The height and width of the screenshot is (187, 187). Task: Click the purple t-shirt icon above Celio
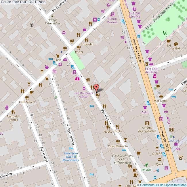(x=145, y=107)
